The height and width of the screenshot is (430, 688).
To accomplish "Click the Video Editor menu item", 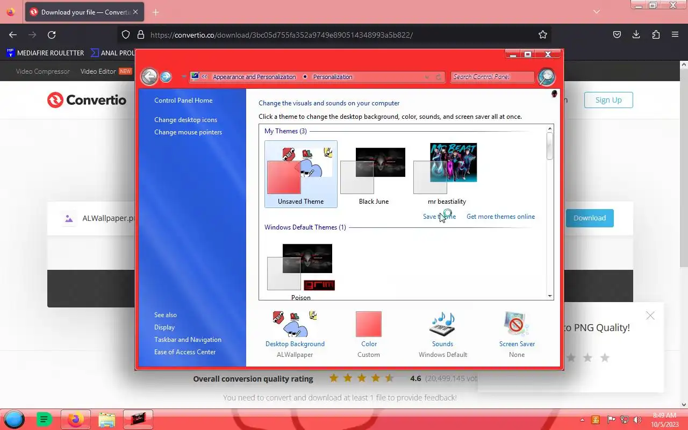I will coord(98,71).
